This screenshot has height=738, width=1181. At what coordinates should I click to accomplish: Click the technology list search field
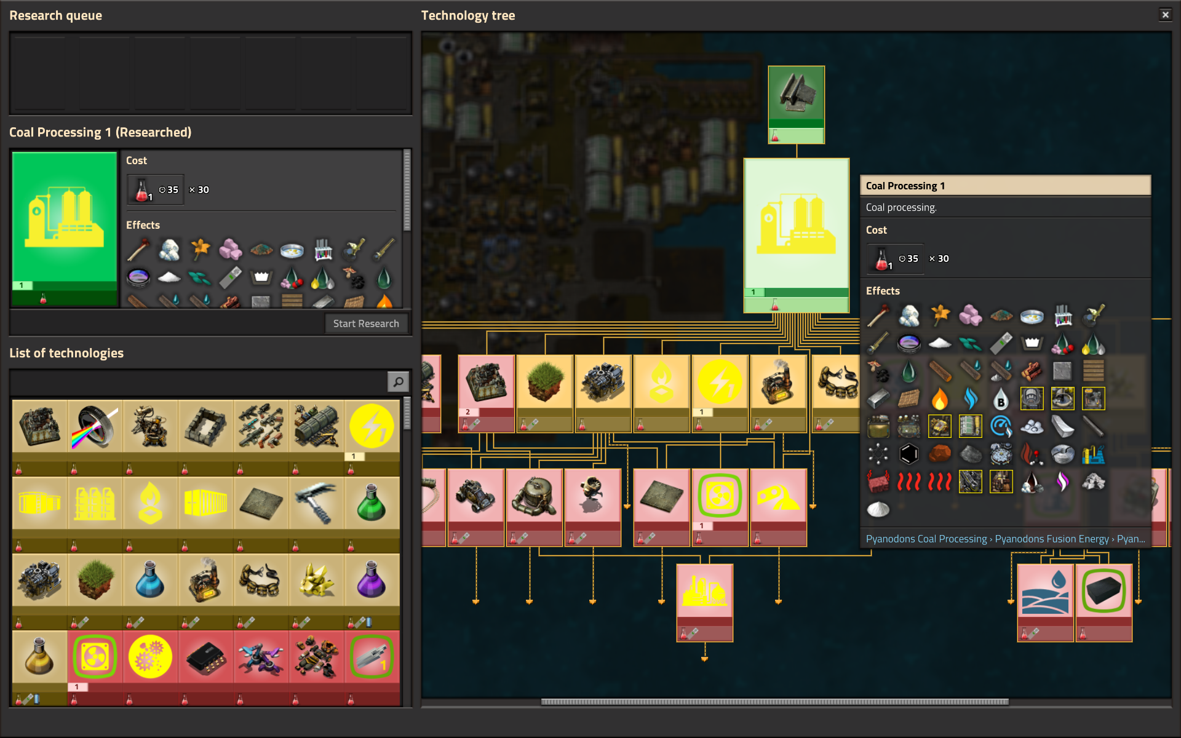pos(198,382)
